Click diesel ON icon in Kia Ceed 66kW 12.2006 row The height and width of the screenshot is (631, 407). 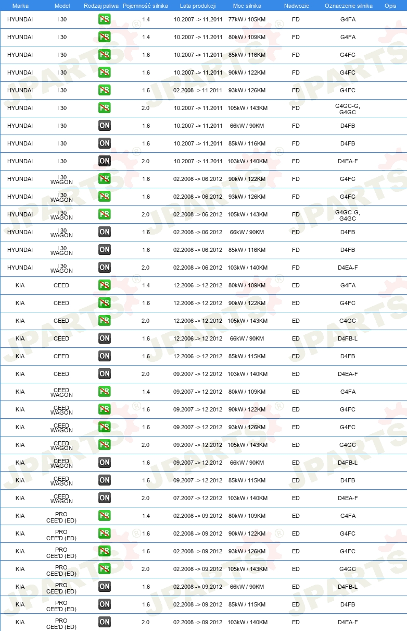[105, 339]
